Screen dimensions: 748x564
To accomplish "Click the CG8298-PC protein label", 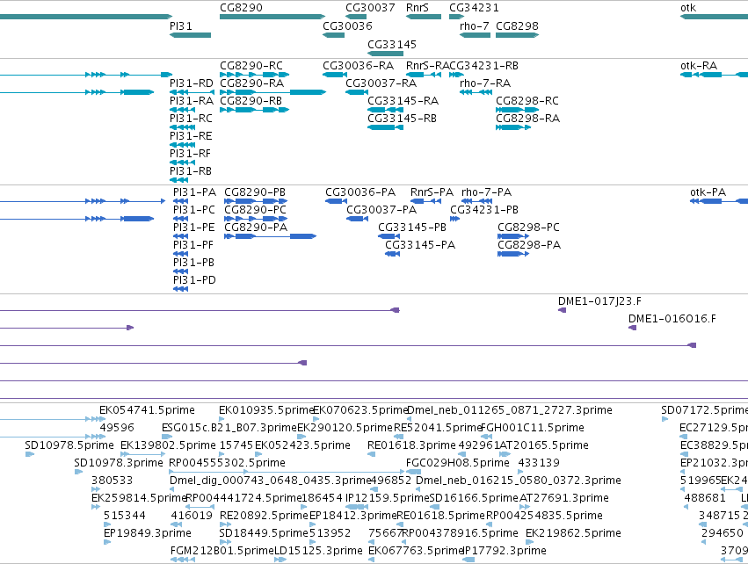I will coord(528,228).
